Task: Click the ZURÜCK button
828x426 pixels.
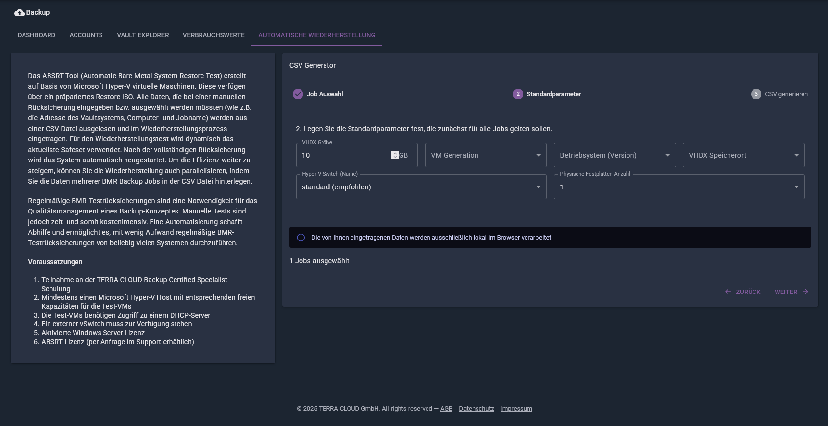Action: tap(743, 292)
